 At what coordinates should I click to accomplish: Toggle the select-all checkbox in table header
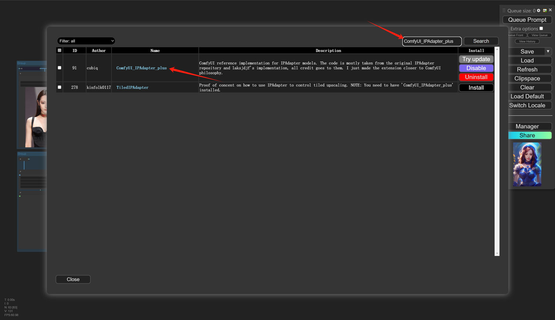tap(60, 50)
